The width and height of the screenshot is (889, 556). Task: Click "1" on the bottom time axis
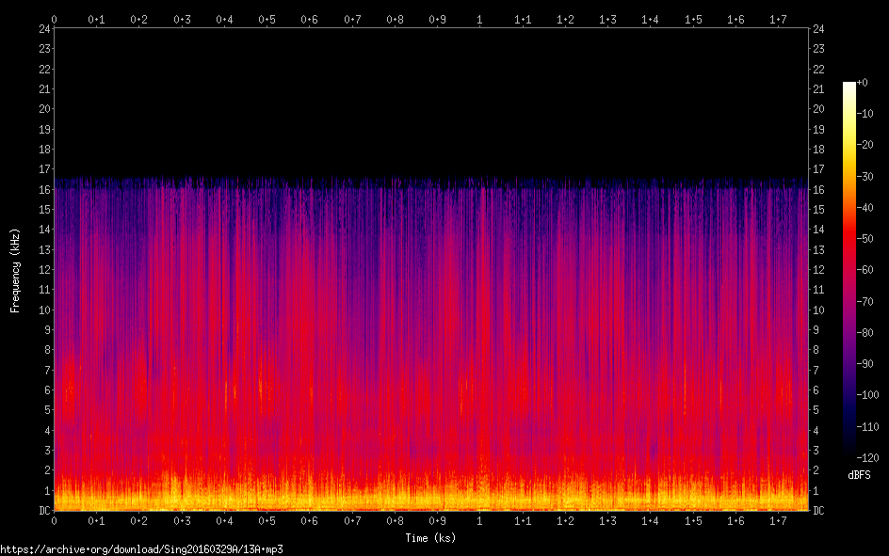tap(479, 521)
